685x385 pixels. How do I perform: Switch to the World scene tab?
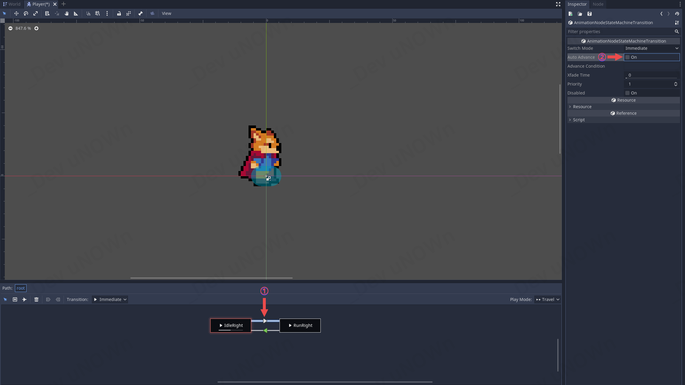tap(12, 4)
